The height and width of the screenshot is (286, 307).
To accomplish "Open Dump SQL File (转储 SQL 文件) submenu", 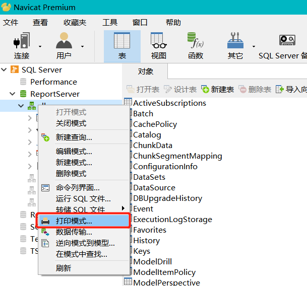I will pyautogui.click(x=84, y=209).
